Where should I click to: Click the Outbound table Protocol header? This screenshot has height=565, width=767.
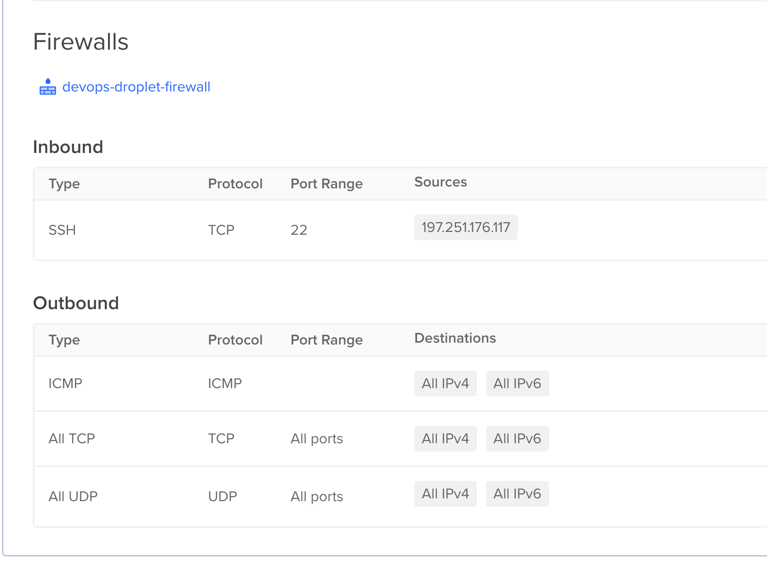235,340
